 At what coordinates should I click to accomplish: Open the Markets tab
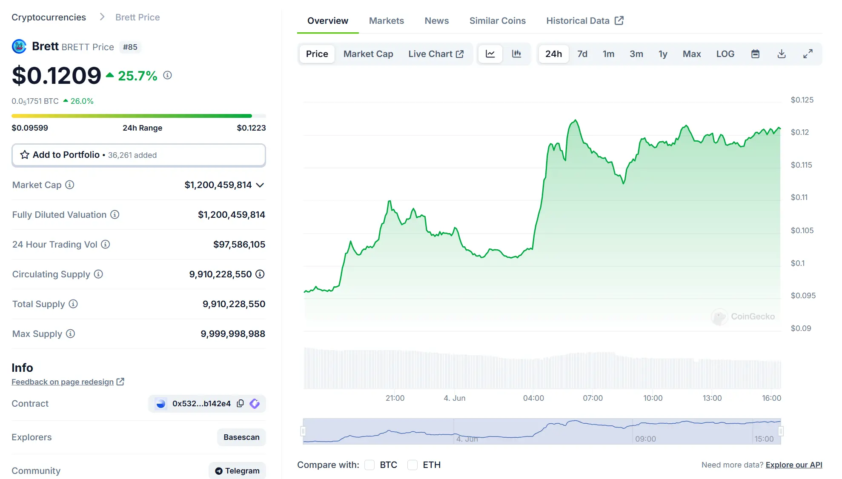[x=386, y=20]
